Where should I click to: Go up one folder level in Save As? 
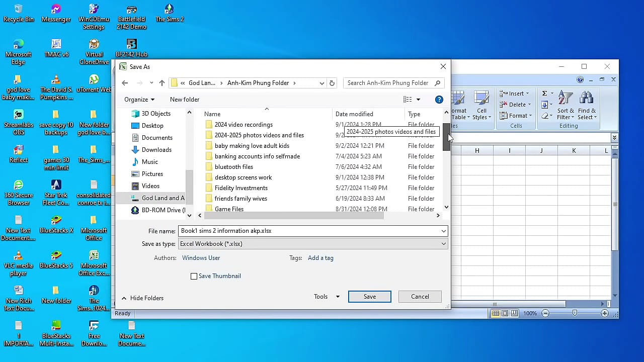click(162, 83)
